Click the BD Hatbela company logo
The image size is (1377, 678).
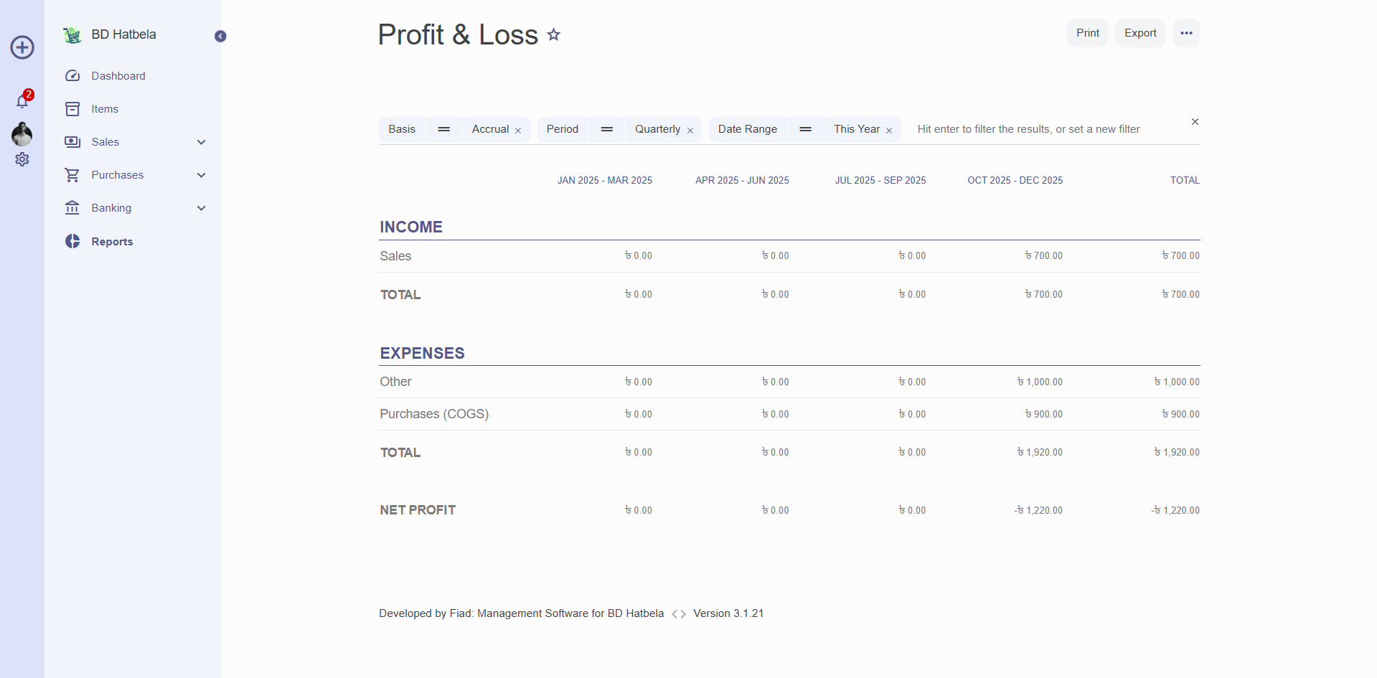72,35
